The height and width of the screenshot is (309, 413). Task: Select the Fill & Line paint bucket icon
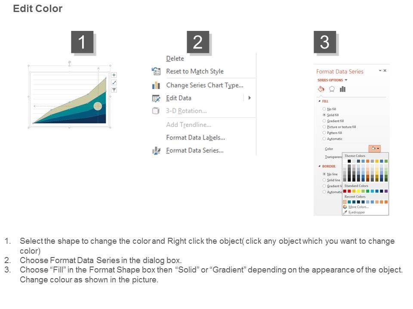[321, 89]
